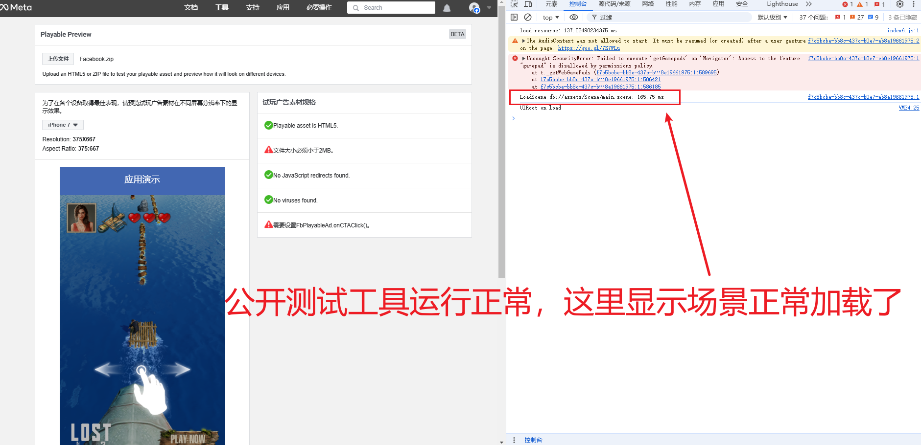921x445 pixels.
Task: Switch to the 安全 tab
Action: 742,4
